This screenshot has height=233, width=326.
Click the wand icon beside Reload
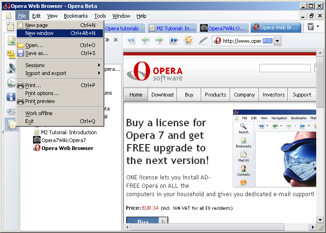pyautogui.click(x=203, y=41)
